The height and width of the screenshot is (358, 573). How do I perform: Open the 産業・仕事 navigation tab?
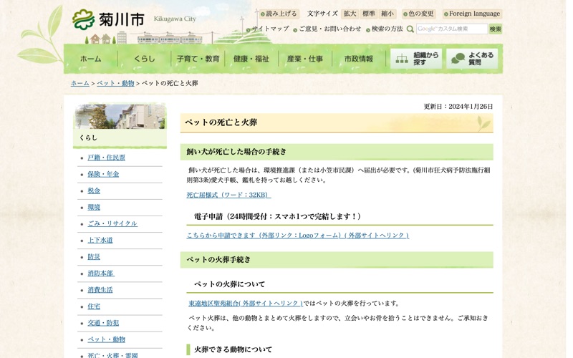pyautogui.click(x=305, y=59)
